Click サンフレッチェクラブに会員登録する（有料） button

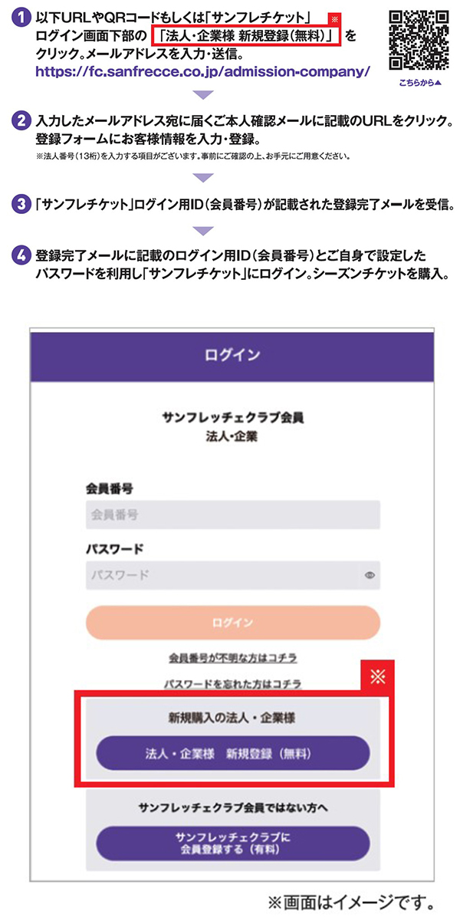click(233, 843)
